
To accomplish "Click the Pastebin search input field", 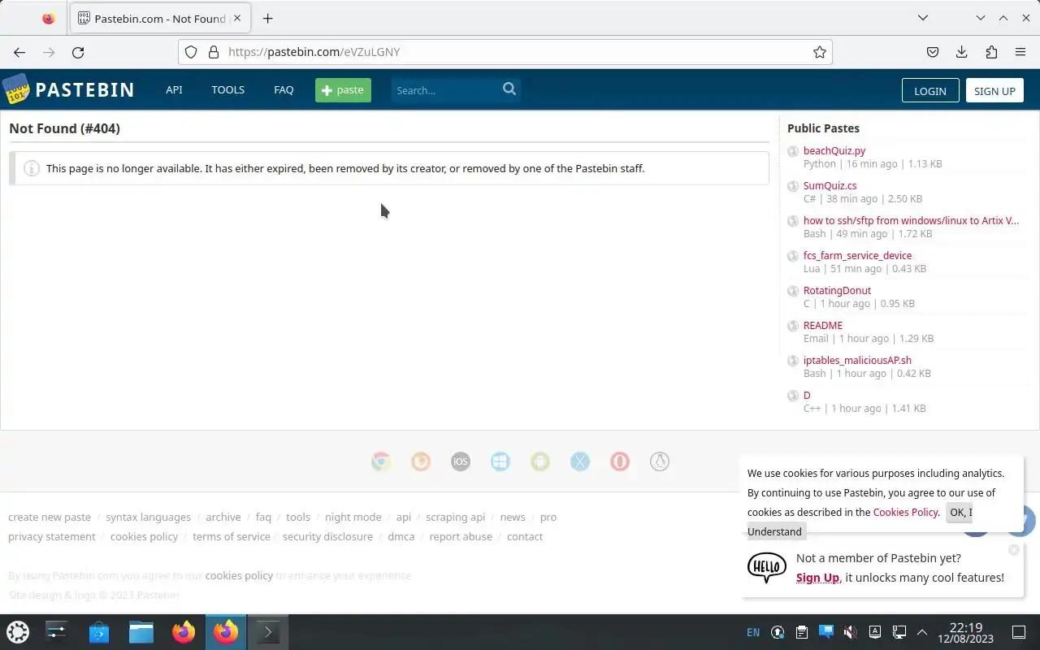I will tap(444, 90).
